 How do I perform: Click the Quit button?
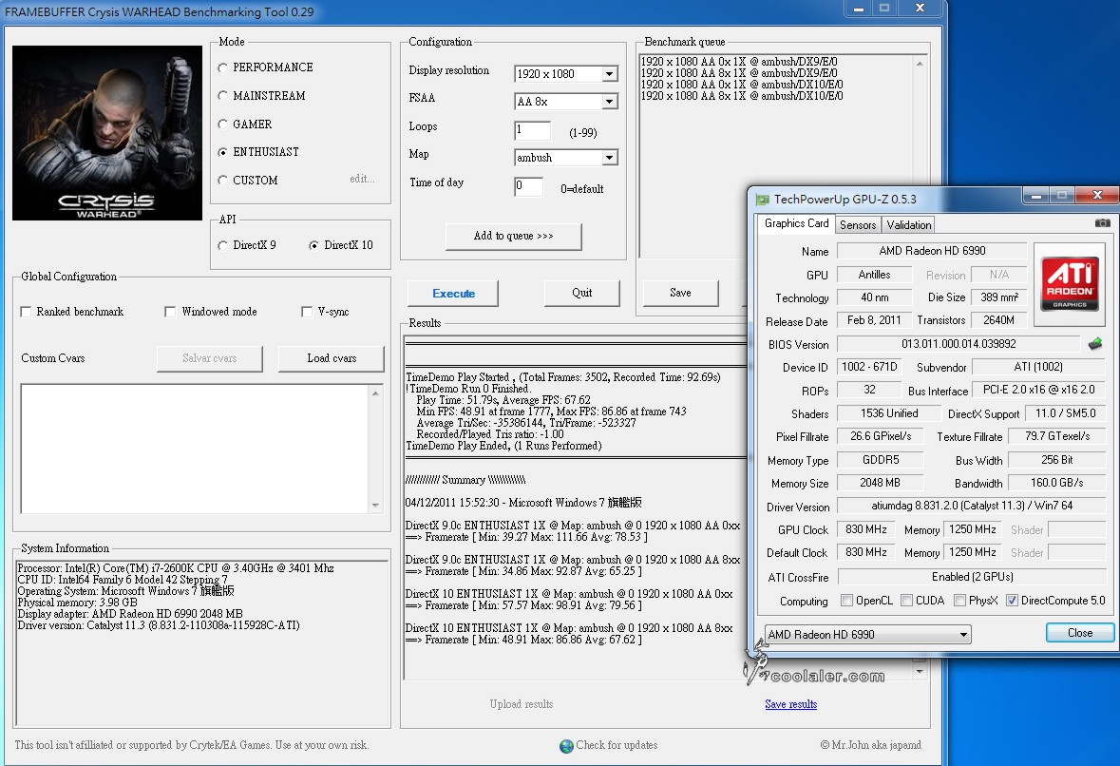point(581,293)
